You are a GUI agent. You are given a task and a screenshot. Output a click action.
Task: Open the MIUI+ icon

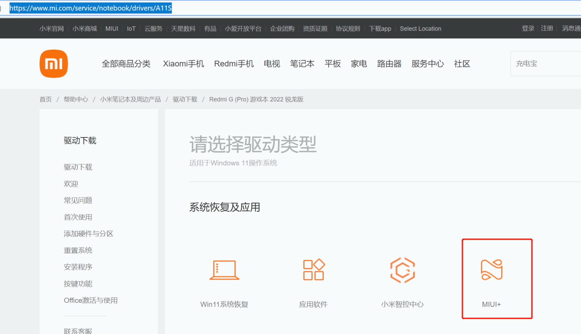point(492,270)
